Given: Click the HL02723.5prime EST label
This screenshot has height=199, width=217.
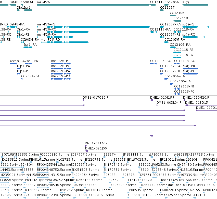Looking at the screenshot, I should (x=69, y=160).
